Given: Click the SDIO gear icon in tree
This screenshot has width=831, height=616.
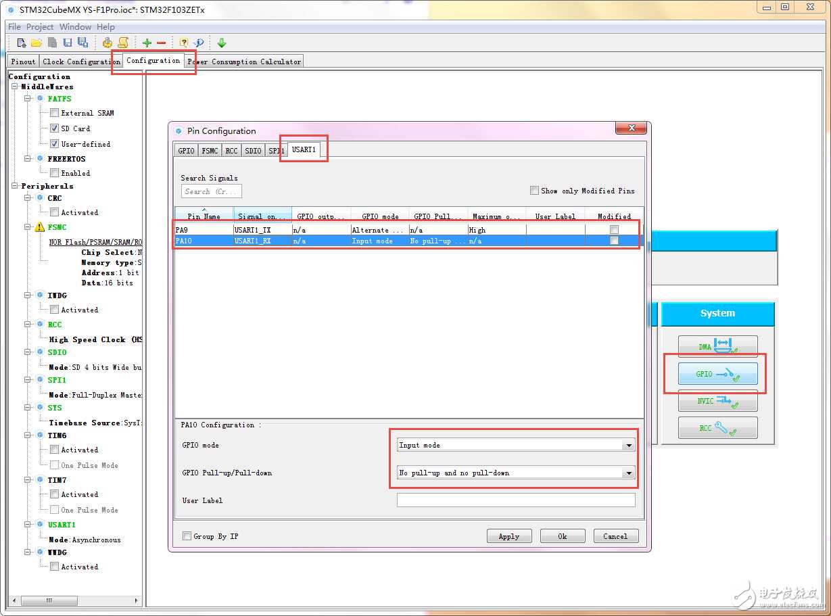Looking at the screenshot, I should 40,352.
